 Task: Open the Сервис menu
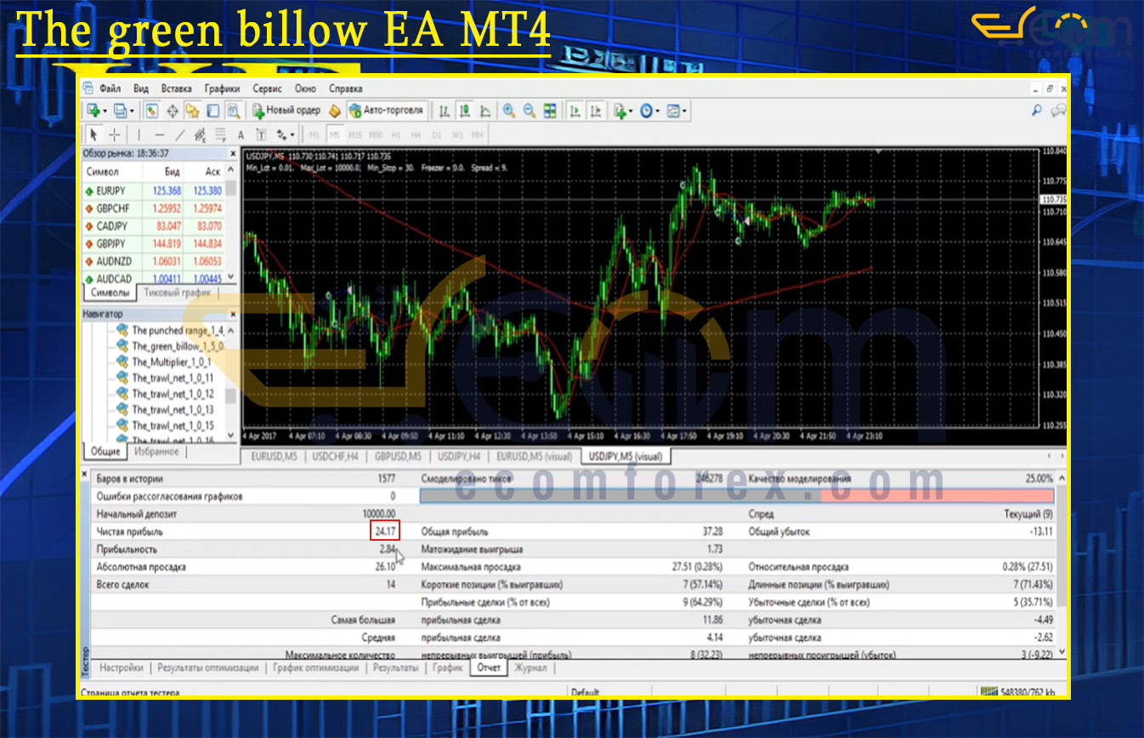[267, 88]
